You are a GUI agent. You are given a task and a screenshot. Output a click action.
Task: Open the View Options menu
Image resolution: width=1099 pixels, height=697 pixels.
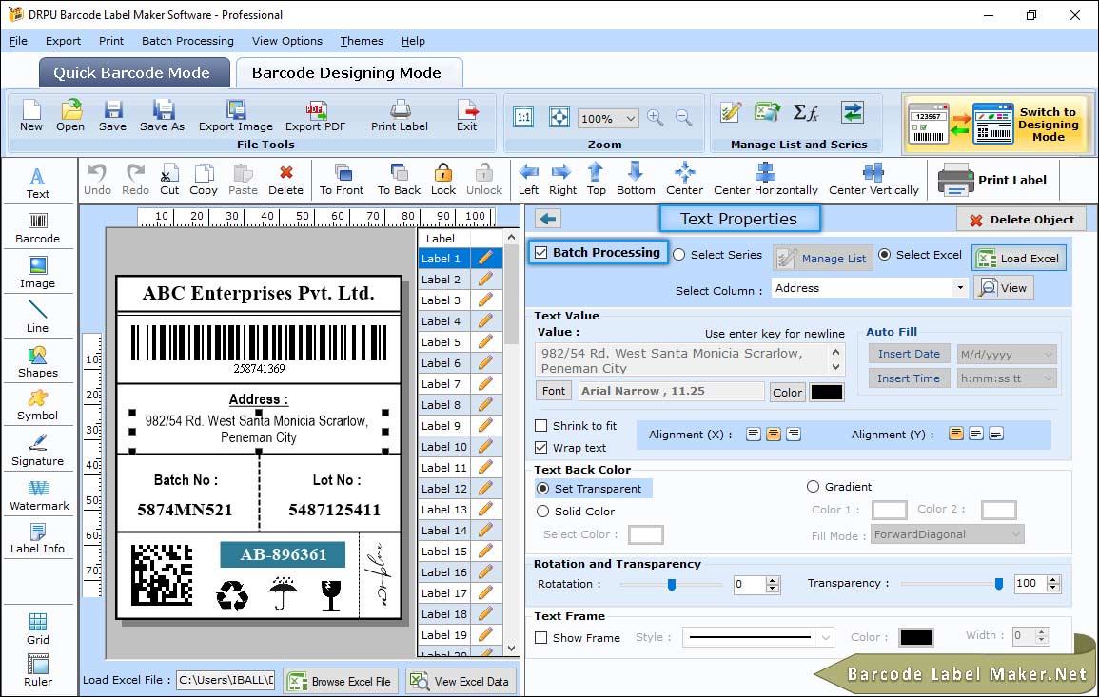tap(287, 41)
